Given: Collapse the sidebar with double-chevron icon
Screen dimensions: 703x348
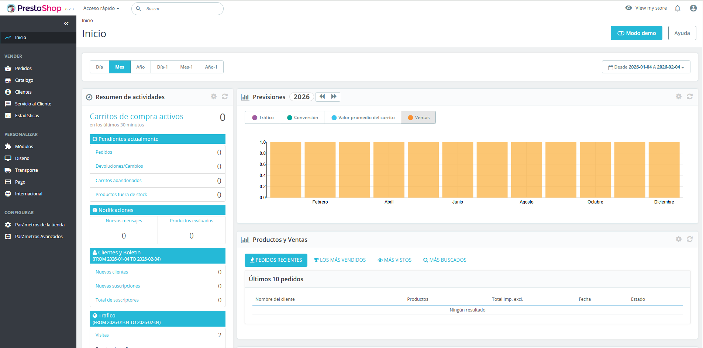Looking at the screenshot, I should (66, 24).
